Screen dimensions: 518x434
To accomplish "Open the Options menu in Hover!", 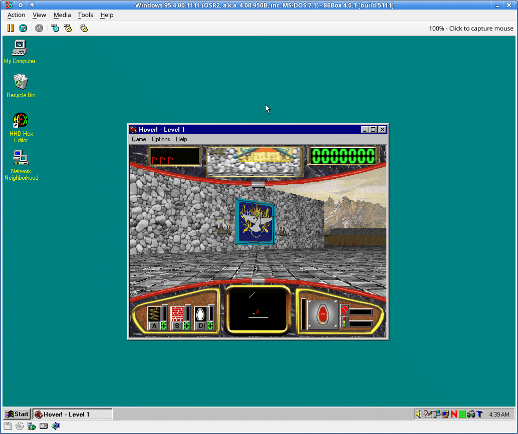I will coord(161,139).
